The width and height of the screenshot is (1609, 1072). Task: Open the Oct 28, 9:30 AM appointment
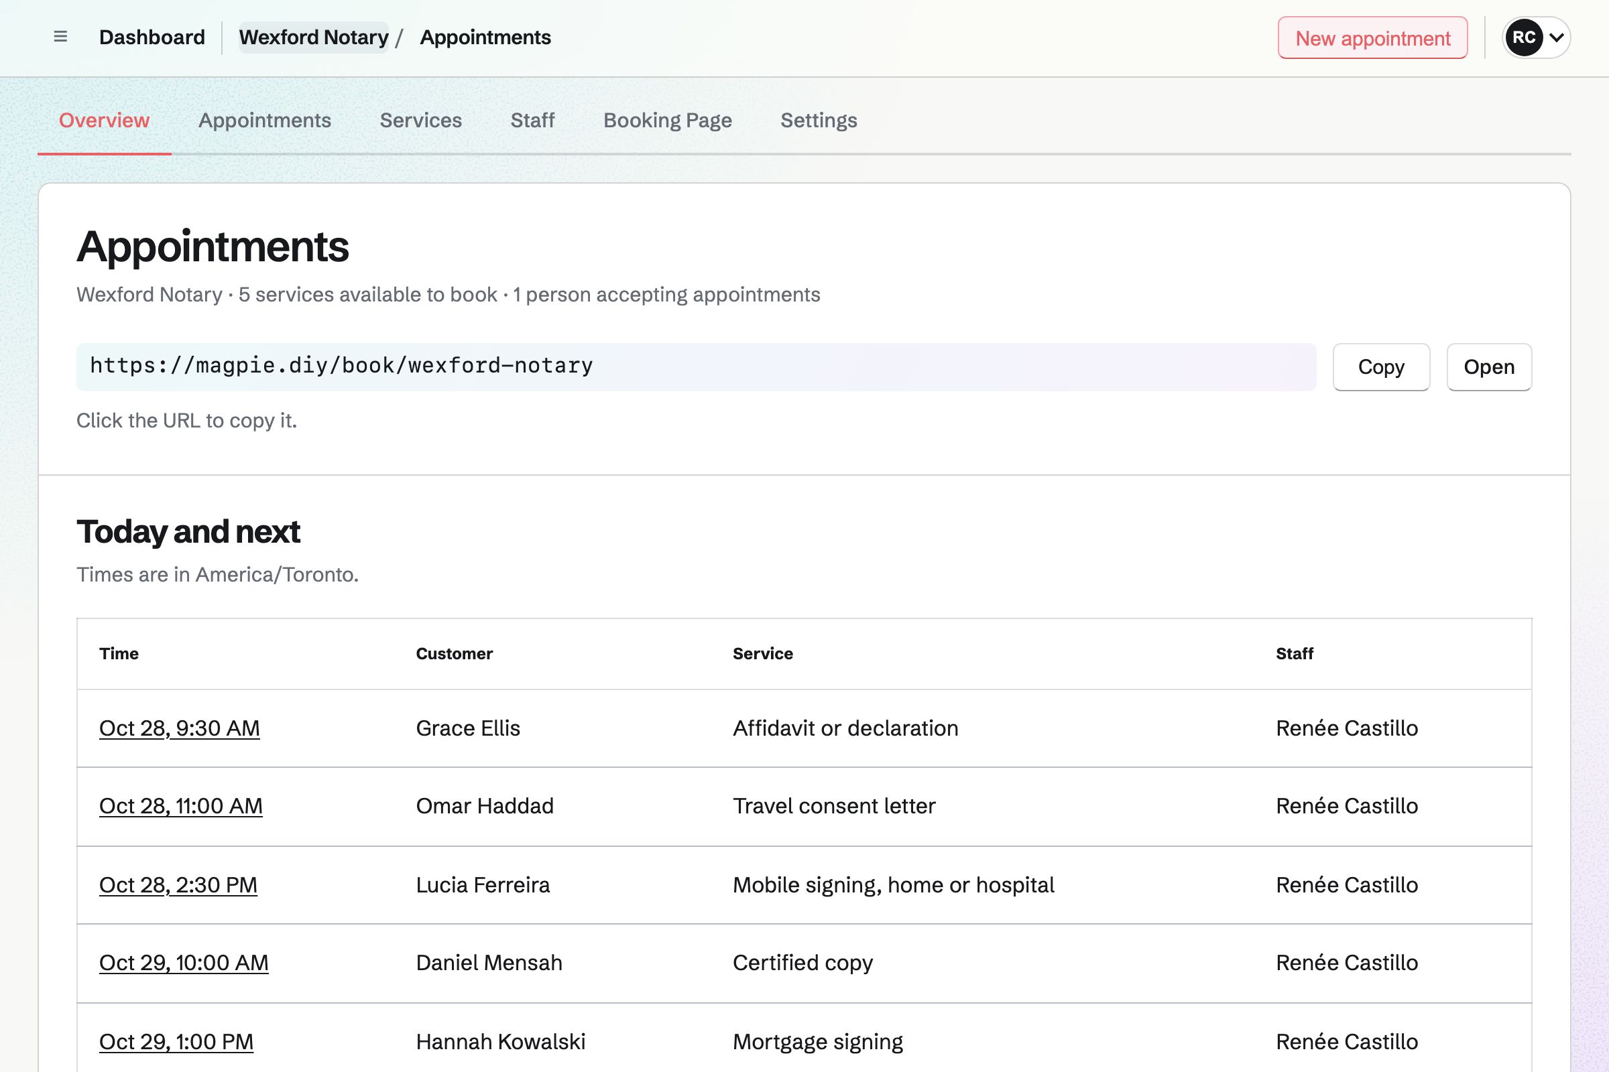[179, 728]
